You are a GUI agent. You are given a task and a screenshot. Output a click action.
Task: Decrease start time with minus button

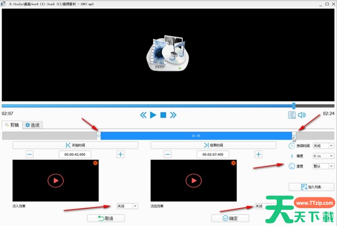point(30,155)
